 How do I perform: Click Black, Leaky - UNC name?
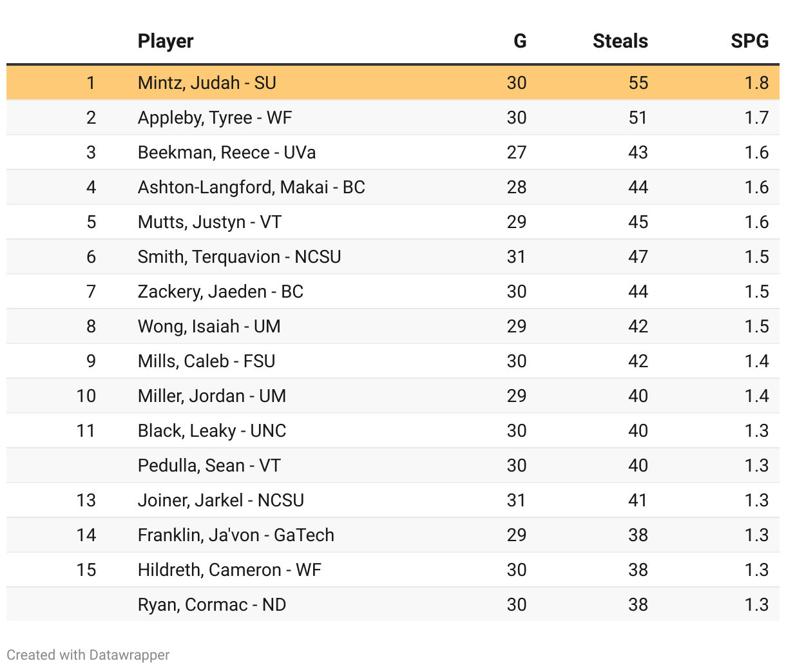tap(211, 431)
